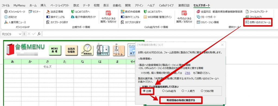Click the 検索抽出 magnifier button
Viewport: 278px width, 106px height.
pos(87,50)
